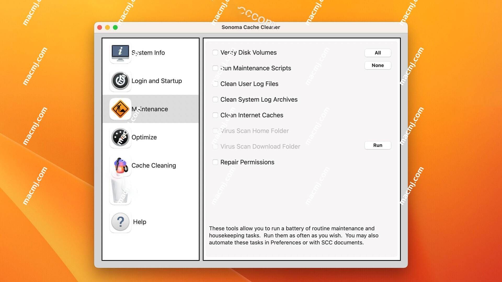Open the Help question mark icon
This screenshot has height=282, width=502.
(120, 222)
